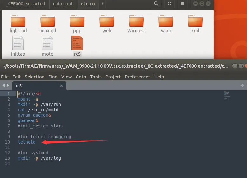Go to next tab with right arrow
The height and width of the screenshot is (178, 247).
click(8, 85)
